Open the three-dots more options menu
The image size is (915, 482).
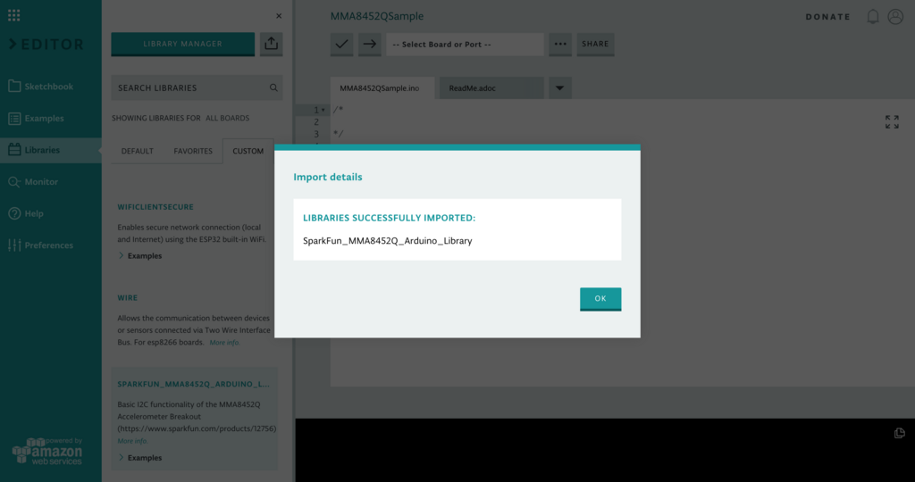click(560, 45)
